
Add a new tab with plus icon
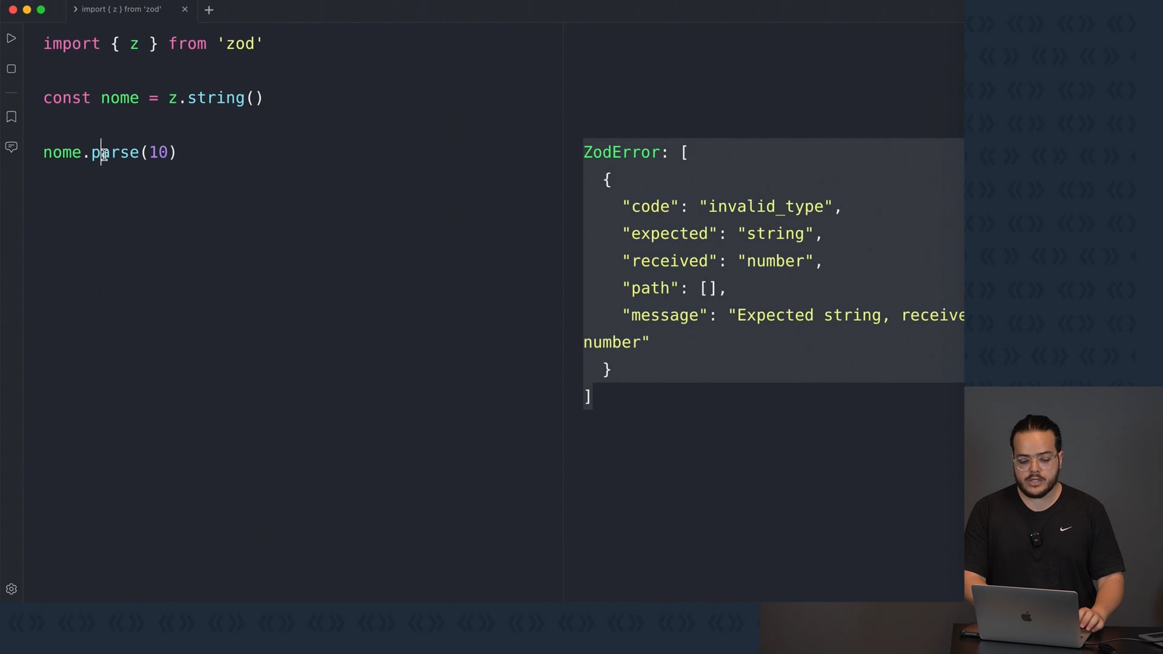click(x=209, y=10)
